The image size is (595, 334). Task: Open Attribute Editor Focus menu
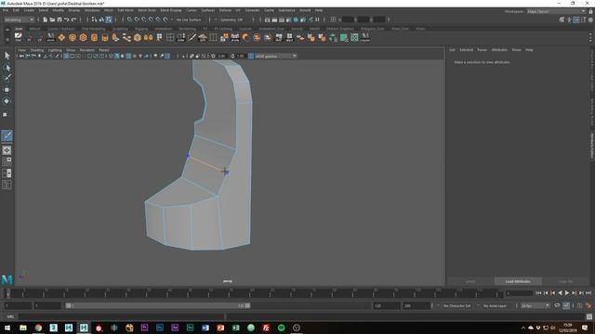click(x=482, y=50)
